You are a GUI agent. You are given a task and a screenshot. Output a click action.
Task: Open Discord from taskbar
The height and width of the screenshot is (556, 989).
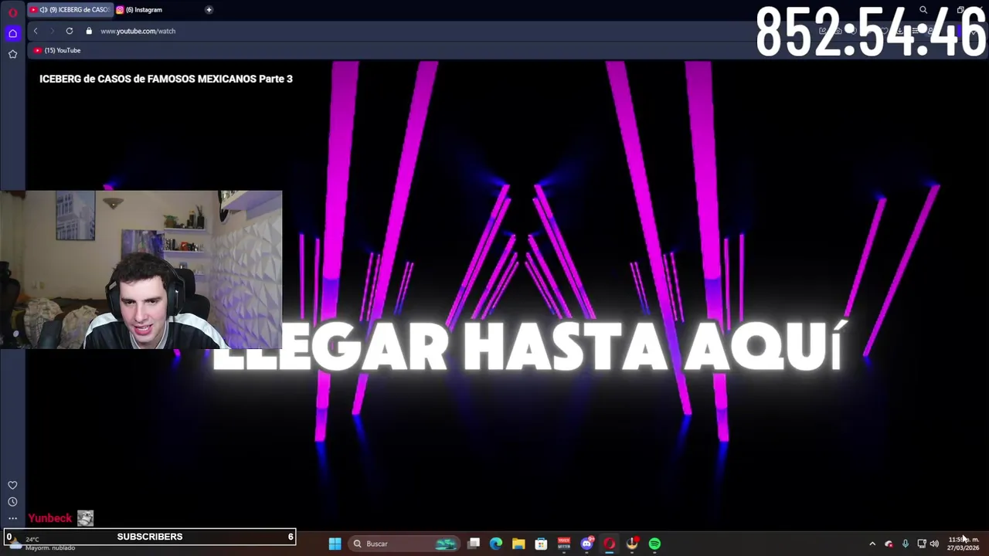pos(586,544)
